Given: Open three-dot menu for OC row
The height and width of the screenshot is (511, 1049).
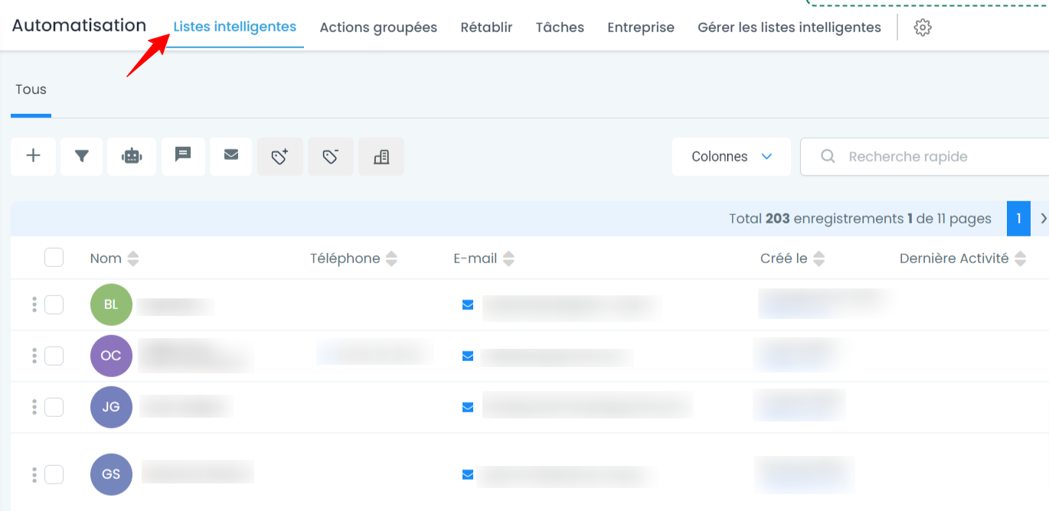Looking at the screenshot, I should 34,356.
